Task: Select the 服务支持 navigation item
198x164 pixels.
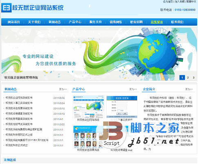Action: point(96,22)
